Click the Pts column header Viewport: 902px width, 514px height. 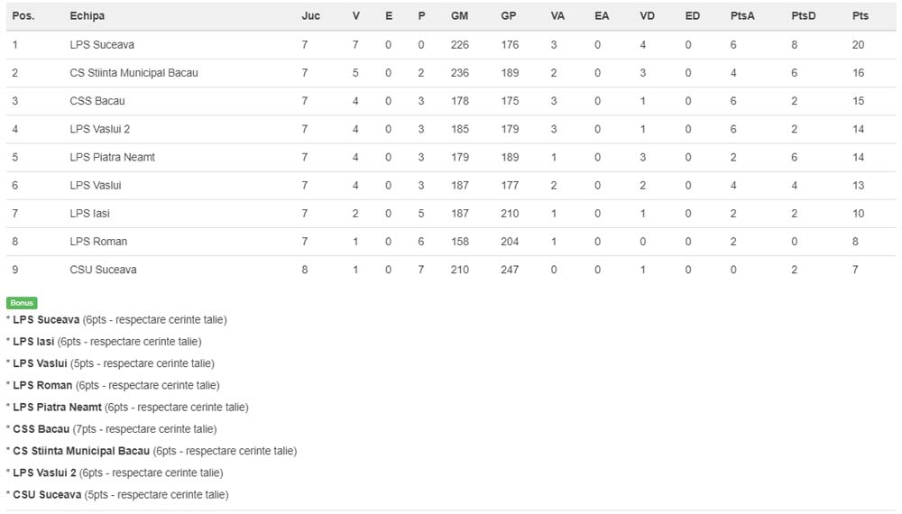coord(861,16)
